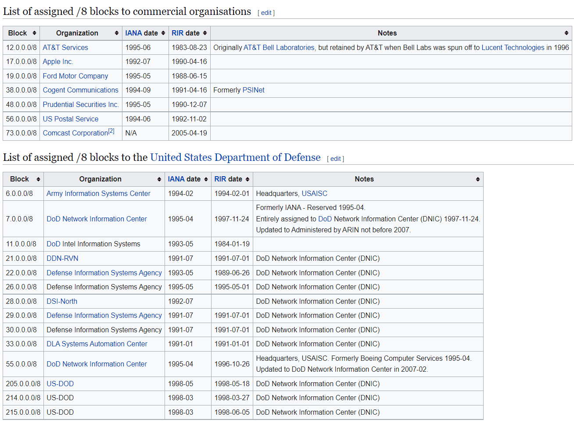Open DoD Network Information Center link for 55.0.0.0/8
Image resolution: width=574 pixels, height=423 pixels.
pos(97,364)
